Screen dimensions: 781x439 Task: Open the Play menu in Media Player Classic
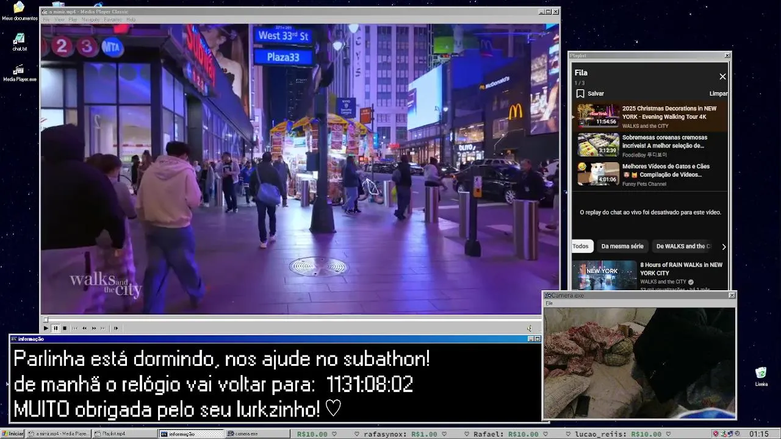73,20
